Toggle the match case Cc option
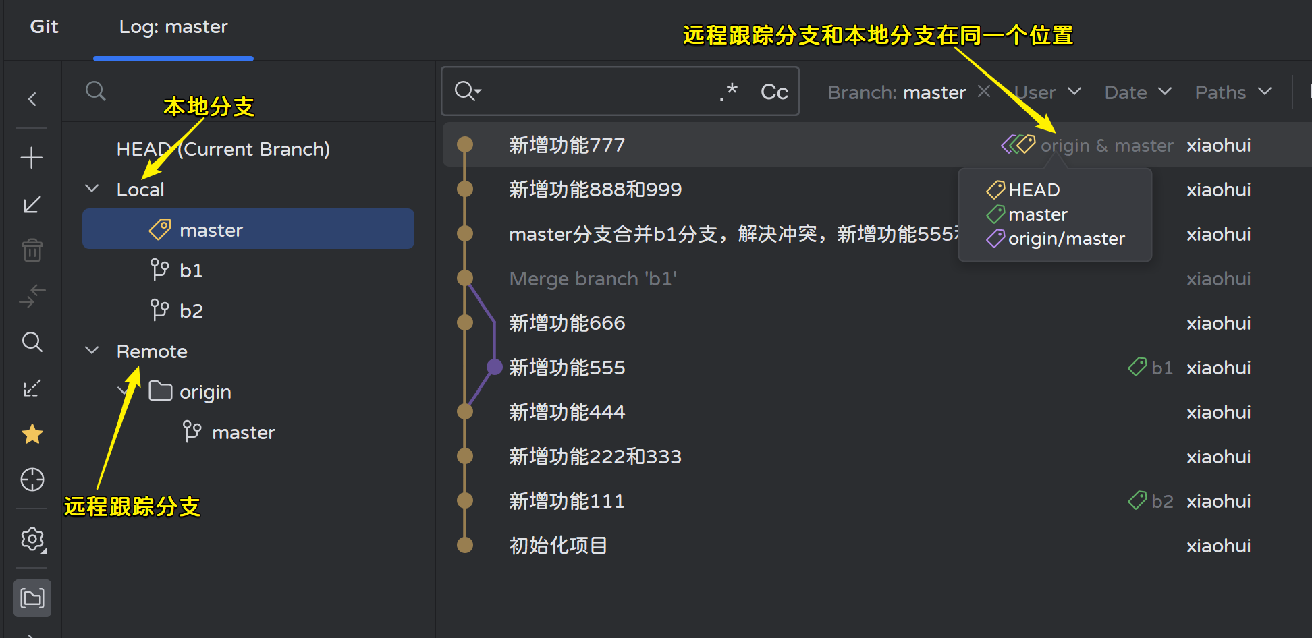 (x=774, y=92)
